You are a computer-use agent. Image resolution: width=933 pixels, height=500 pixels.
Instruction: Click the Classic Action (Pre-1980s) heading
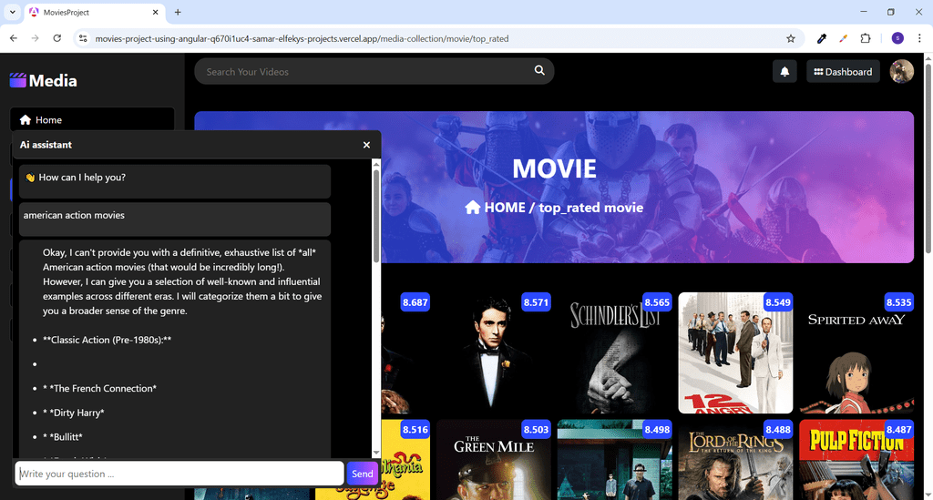coord(108,340)
